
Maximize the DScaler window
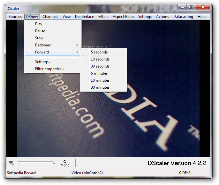click(191, 7)
